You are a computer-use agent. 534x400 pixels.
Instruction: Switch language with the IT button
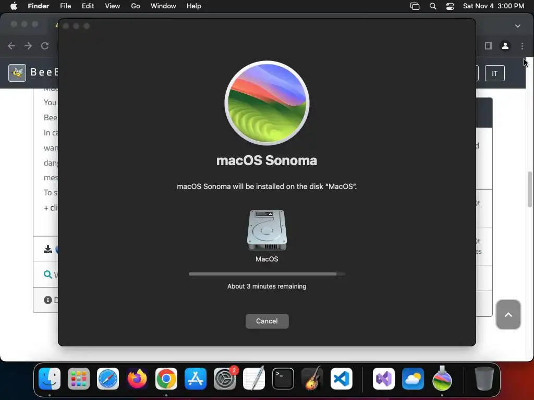(x=494, y=73)
